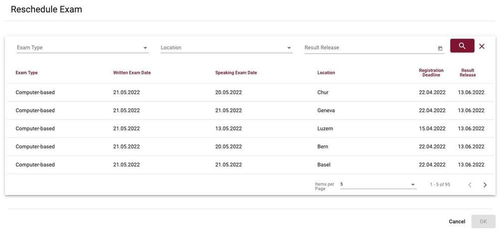
Task: Pick the Bern exam row
Action: pyautogui.click(x=249, y=147)
